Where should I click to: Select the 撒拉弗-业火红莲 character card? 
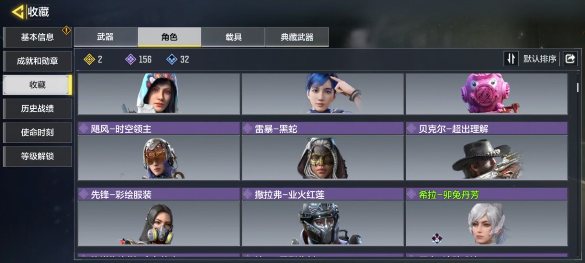tap(323, 217)
